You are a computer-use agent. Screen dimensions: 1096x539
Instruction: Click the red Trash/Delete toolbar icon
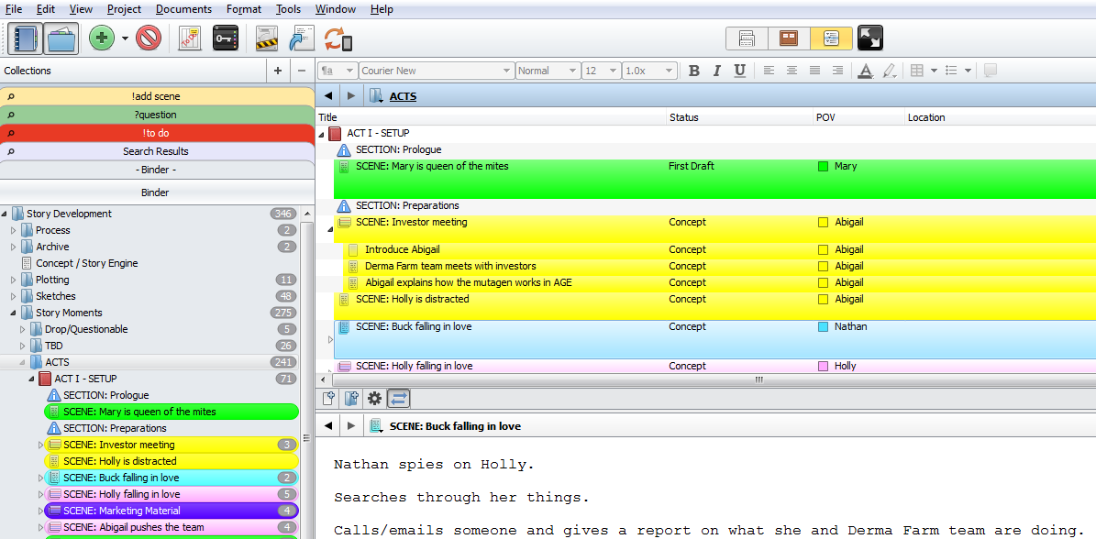[149, 38]
